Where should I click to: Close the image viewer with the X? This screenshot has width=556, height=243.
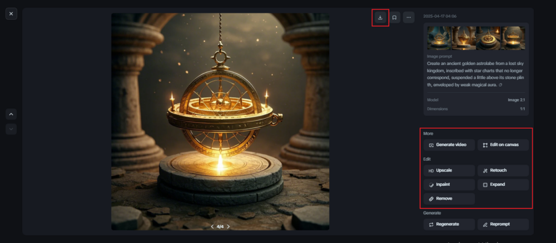pos(11,14)
